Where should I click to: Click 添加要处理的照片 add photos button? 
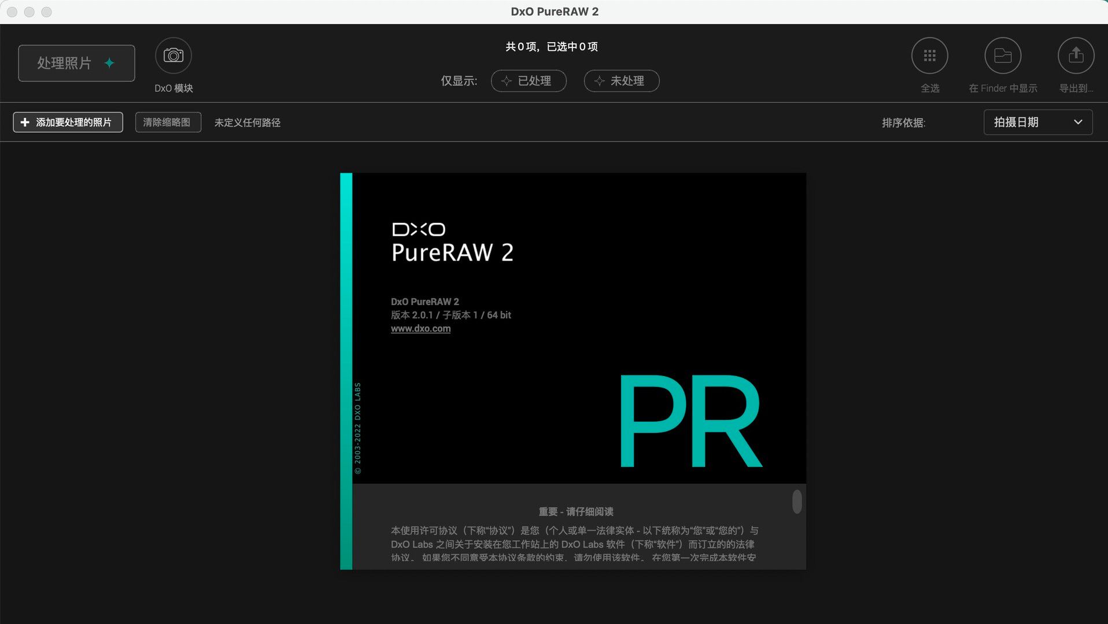[x=68, y=122]
